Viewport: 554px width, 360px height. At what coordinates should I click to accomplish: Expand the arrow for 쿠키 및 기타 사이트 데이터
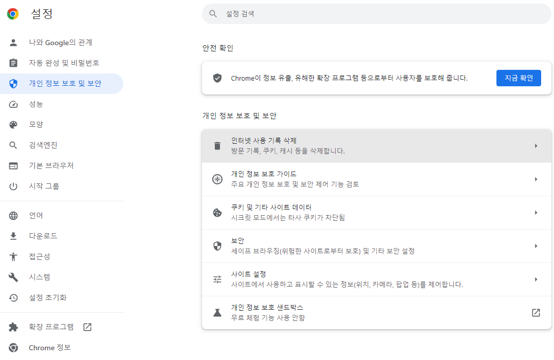point(536,213)
